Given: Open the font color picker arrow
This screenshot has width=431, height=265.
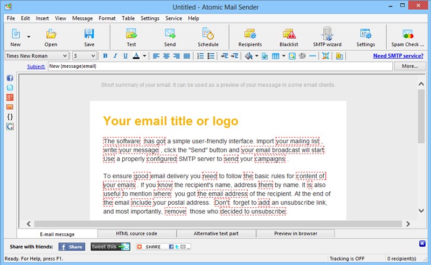Looking at the screenshot, I should pos(144,56).
